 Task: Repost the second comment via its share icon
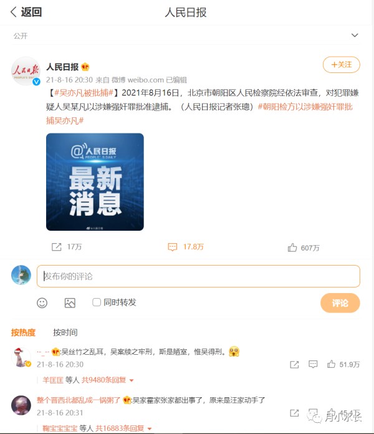[294, 413]
